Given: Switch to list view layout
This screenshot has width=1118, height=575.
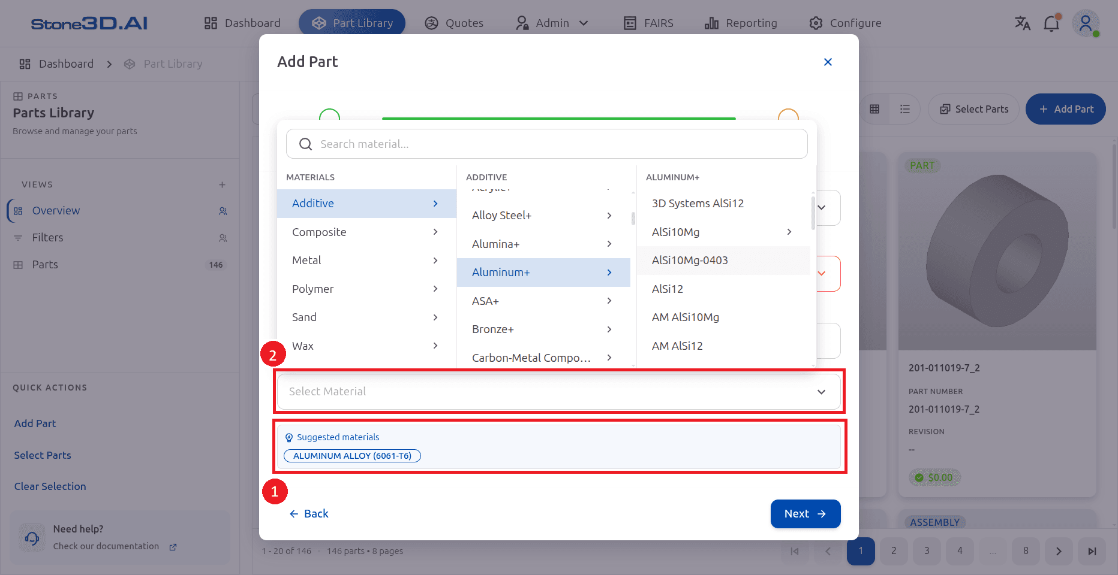Looking at the screenshot, I should (x=905, y=109).
